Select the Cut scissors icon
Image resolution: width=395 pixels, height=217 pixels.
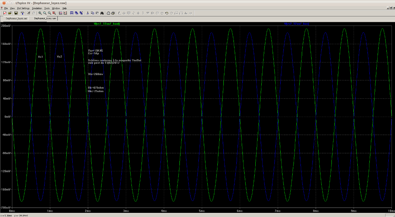pyautogui.click(x=88, y=13)
